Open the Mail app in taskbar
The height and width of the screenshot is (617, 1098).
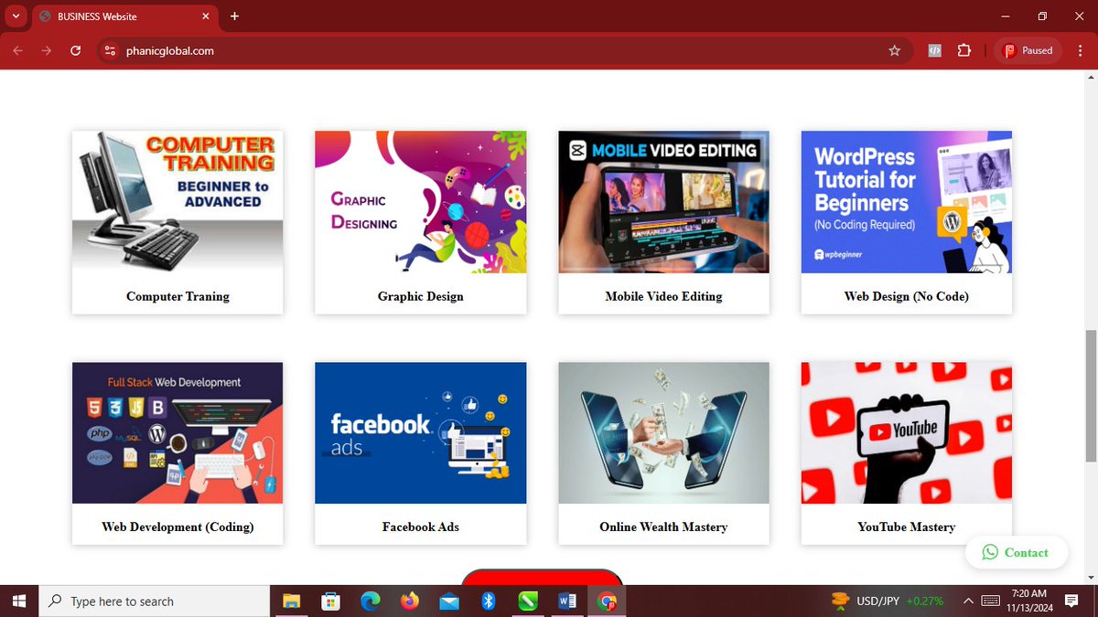click(448, 601)
